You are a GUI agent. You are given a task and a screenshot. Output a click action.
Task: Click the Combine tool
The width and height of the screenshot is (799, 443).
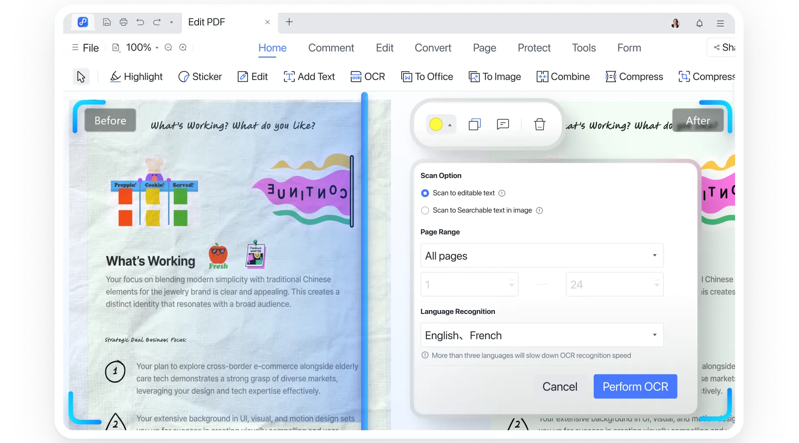click(563, 77)
